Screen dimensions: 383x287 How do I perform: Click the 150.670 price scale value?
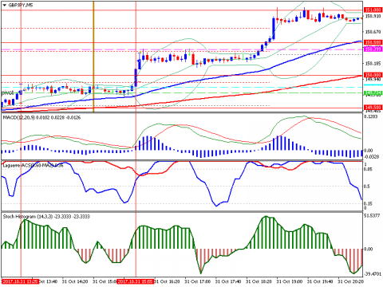(x=373, y=32)
